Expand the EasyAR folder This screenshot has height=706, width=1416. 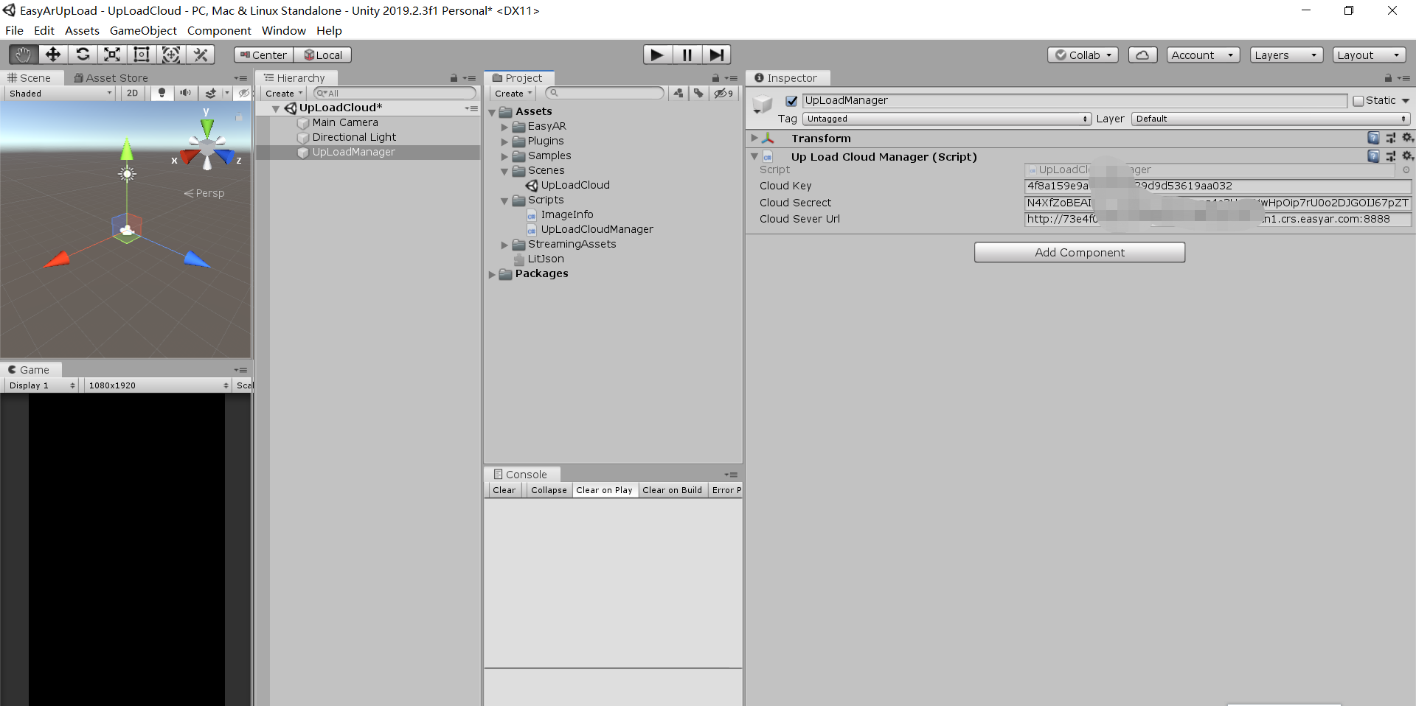[505, 127]
